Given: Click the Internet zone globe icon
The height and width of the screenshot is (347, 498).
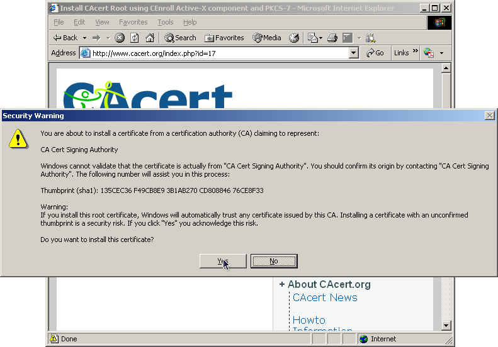Looking at the screenshot, I should (364, 339).
